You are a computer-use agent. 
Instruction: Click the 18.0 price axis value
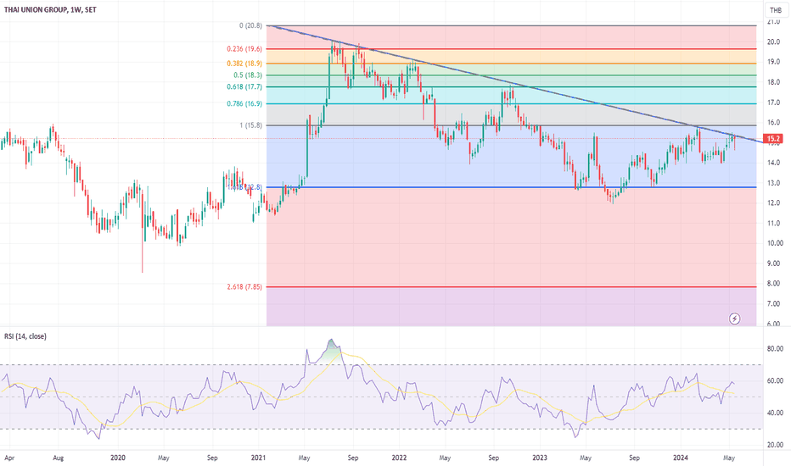pyautogui.click(x=773, y=82)
